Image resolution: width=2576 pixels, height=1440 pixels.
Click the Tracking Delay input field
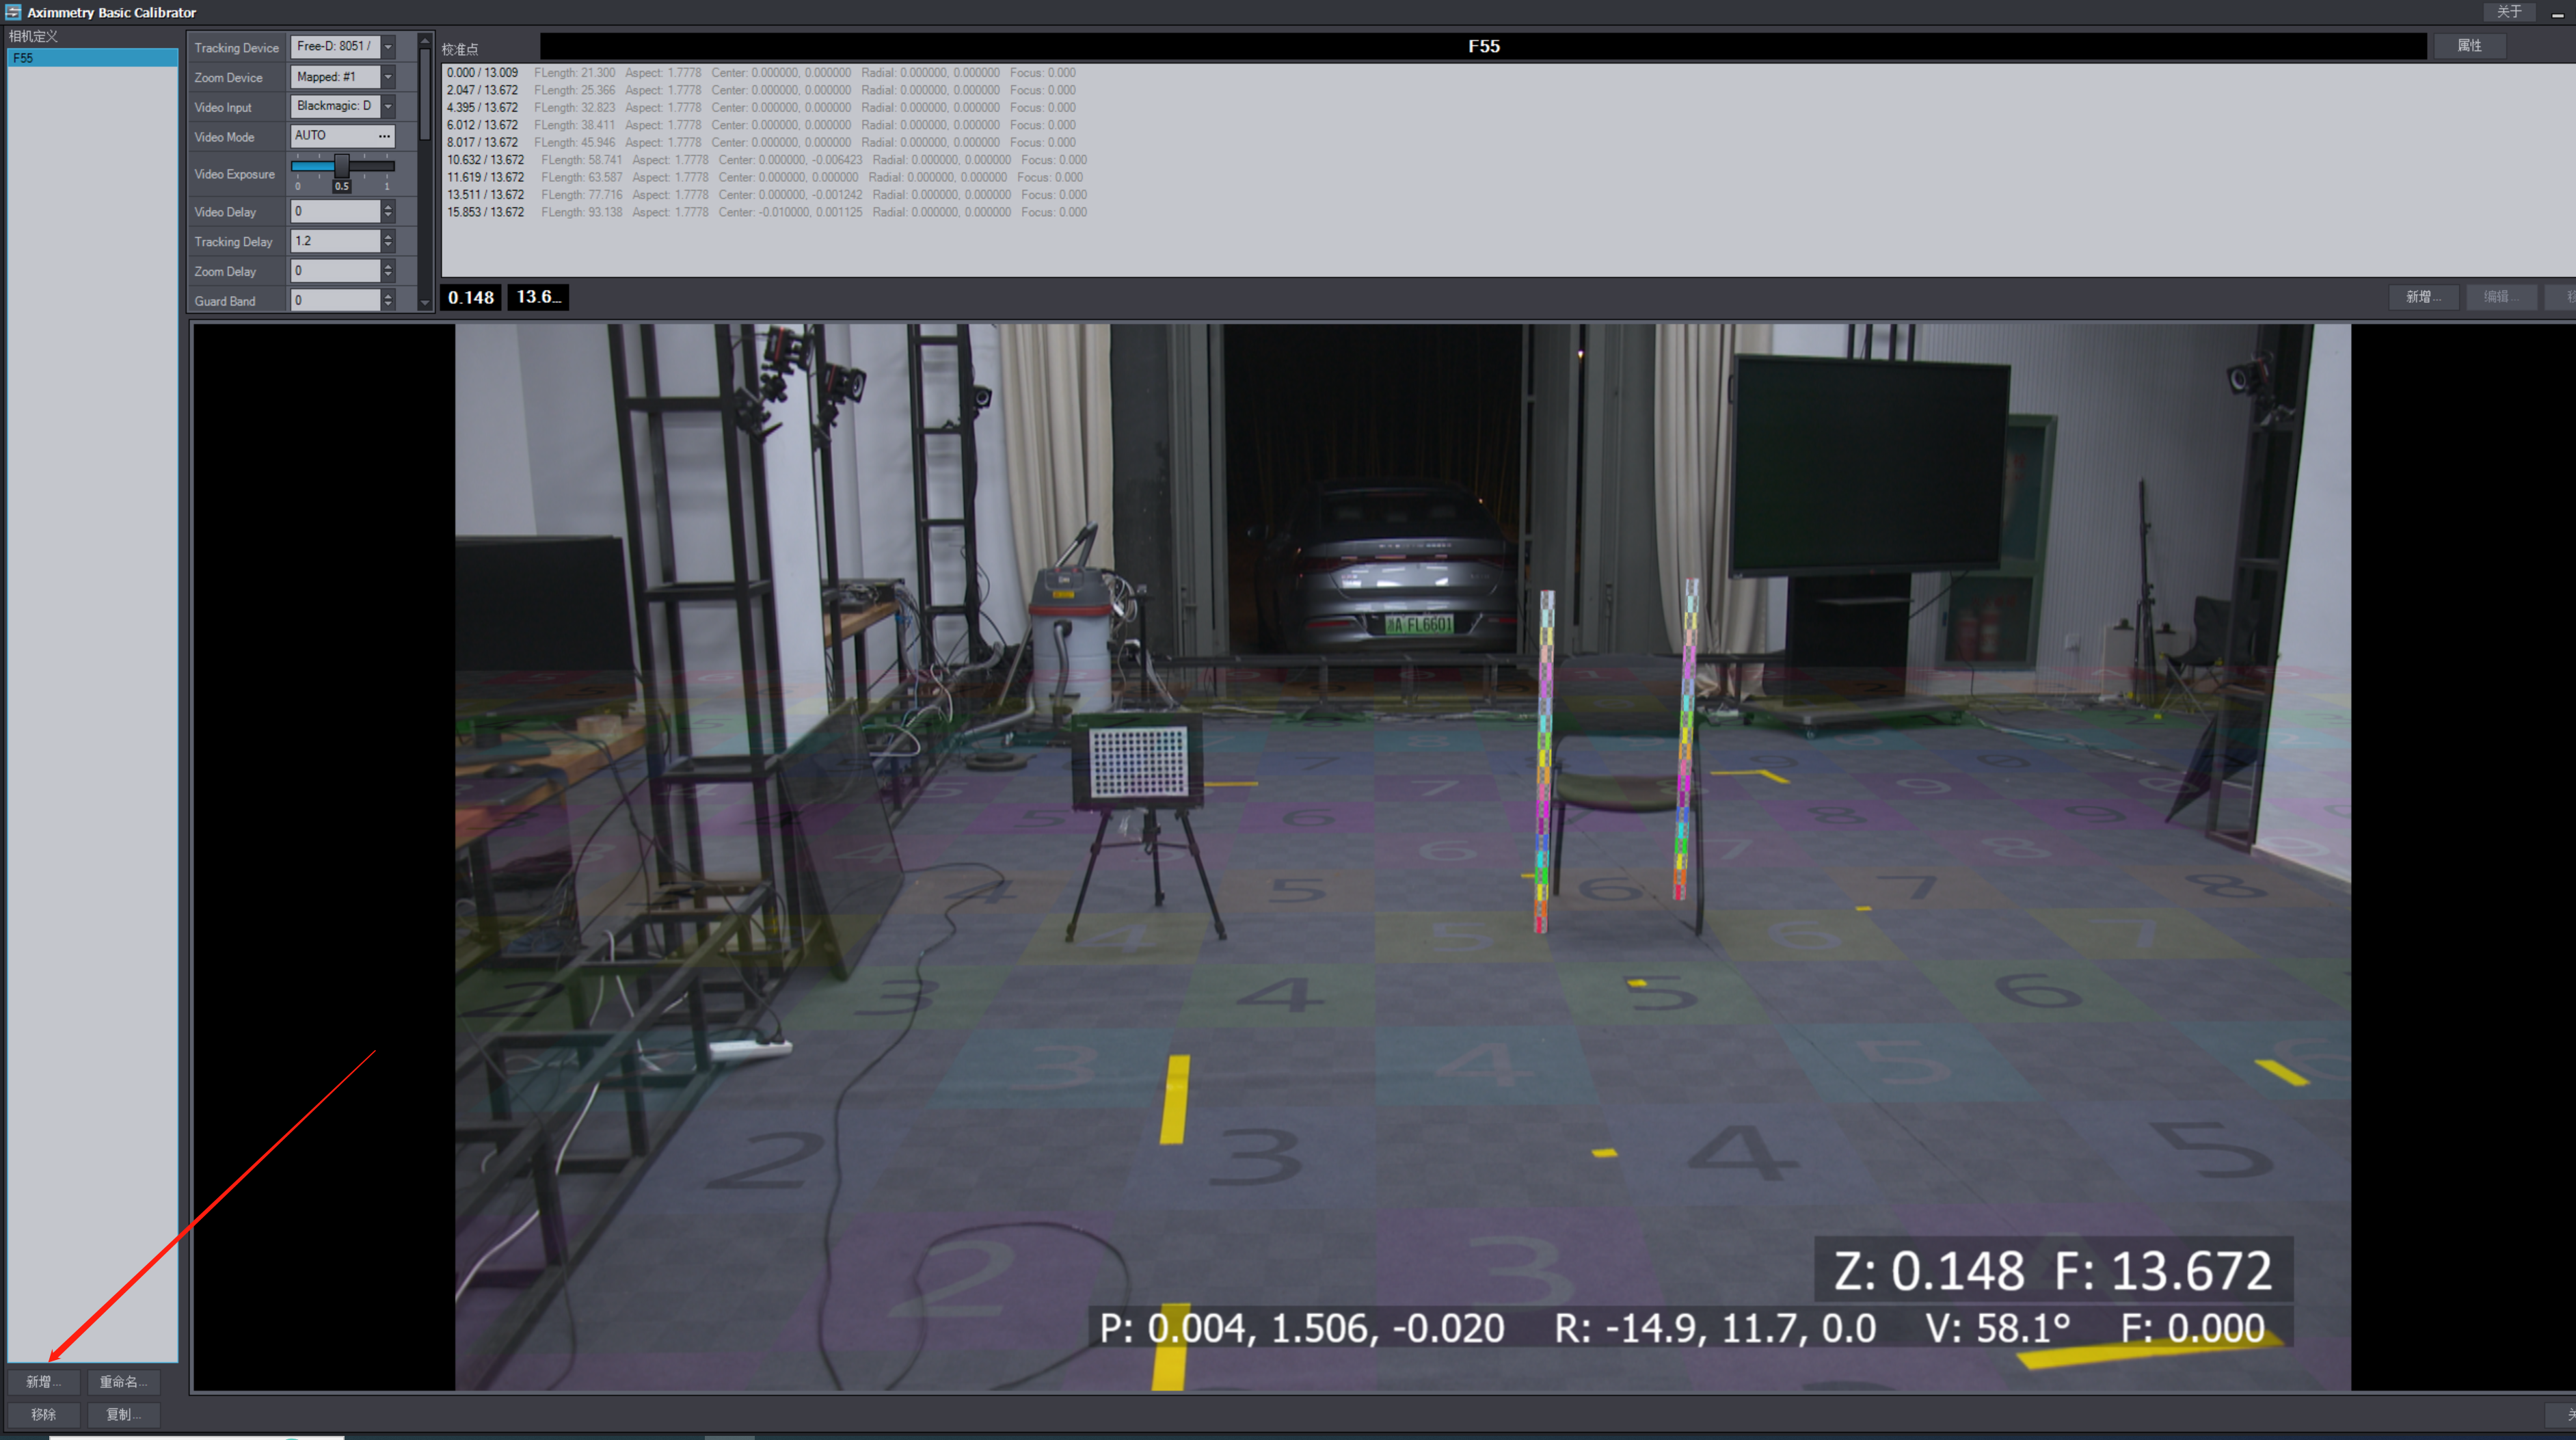click(335, 241)
